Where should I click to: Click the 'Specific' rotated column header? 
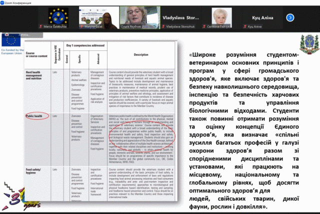(x=79, y=59)
